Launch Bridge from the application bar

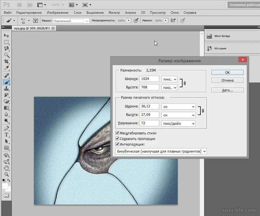coord(20,5)
